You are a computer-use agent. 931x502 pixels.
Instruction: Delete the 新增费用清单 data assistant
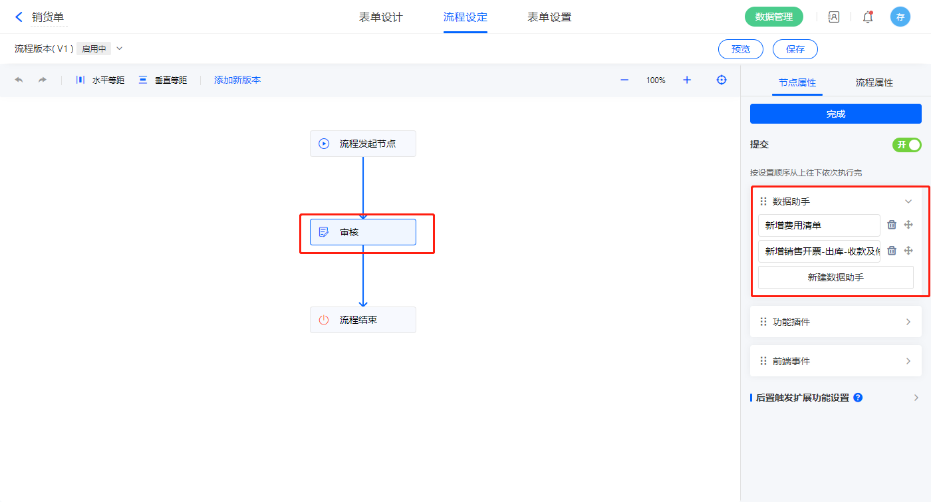[x=892, y=225]
